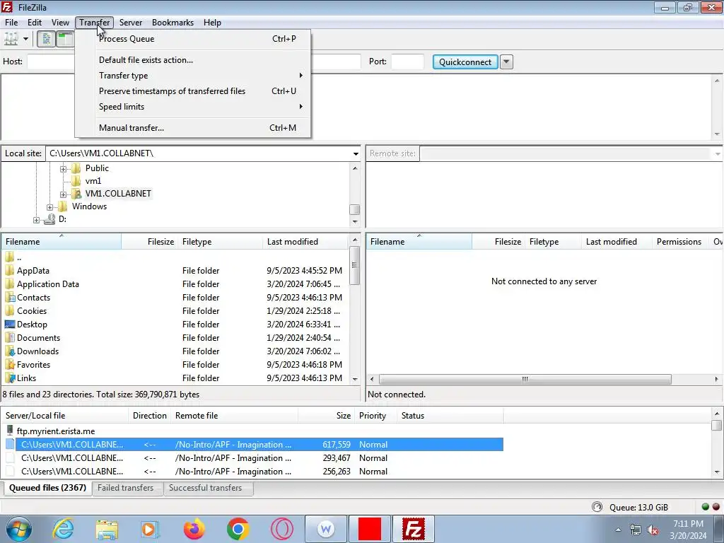Toggle message log display toolbar icon
The width and height of the screenshot is (724, 543).
click(46, 39)
